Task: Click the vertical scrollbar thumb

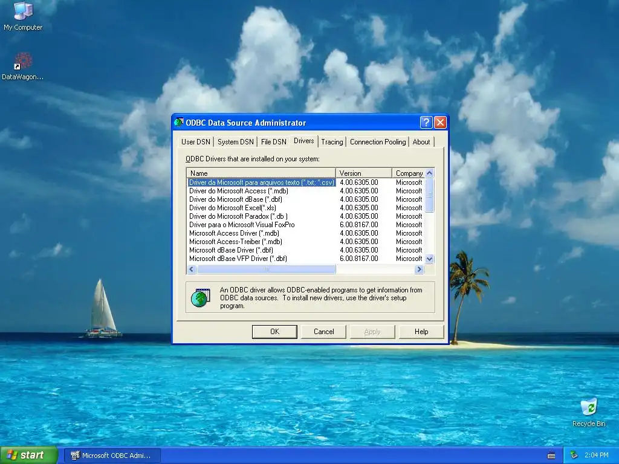Action: coord(430,195)
